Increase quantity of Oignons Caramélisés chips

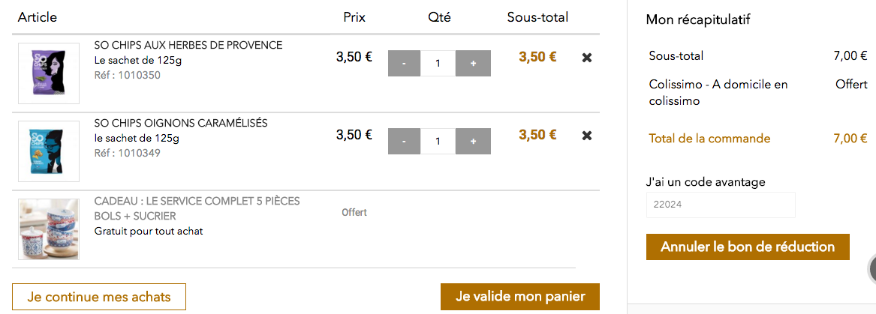point(473,141)
